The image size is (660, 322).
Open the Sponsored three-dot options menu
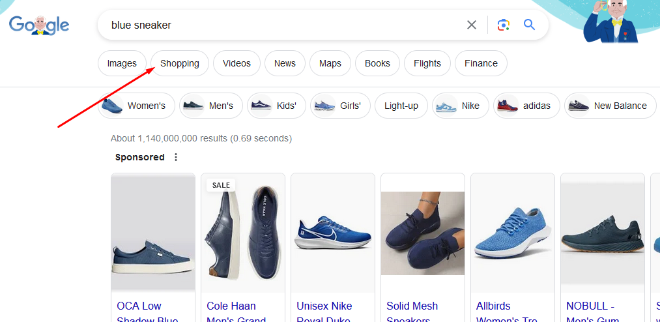click(175, 157)
